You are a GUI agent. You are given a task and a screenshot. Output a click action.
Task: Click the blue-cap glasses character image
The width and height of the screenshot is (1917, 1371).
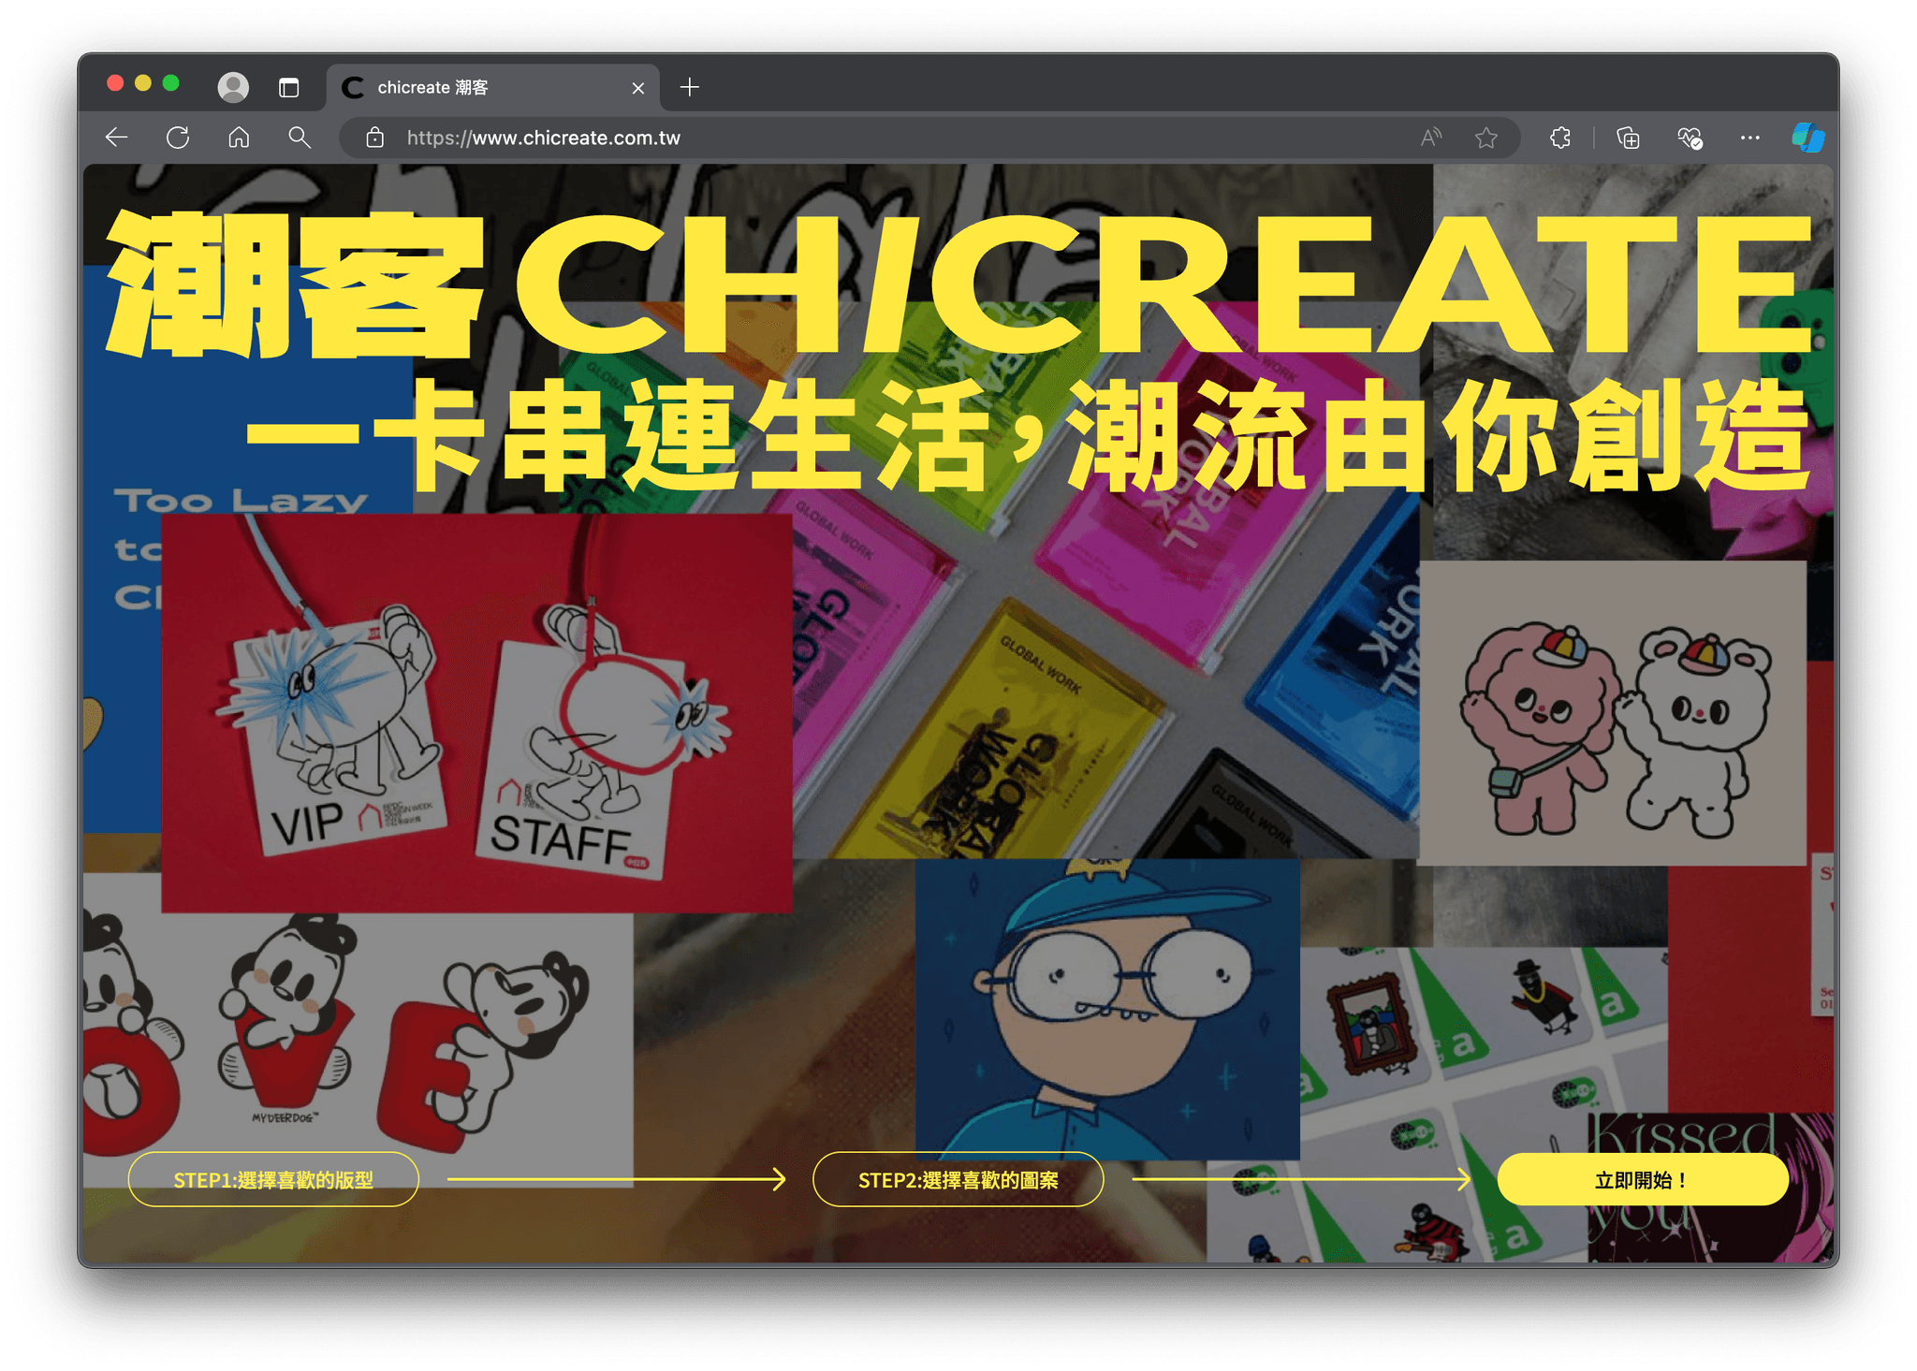pyautogui.click(x=1107, y=1009)
